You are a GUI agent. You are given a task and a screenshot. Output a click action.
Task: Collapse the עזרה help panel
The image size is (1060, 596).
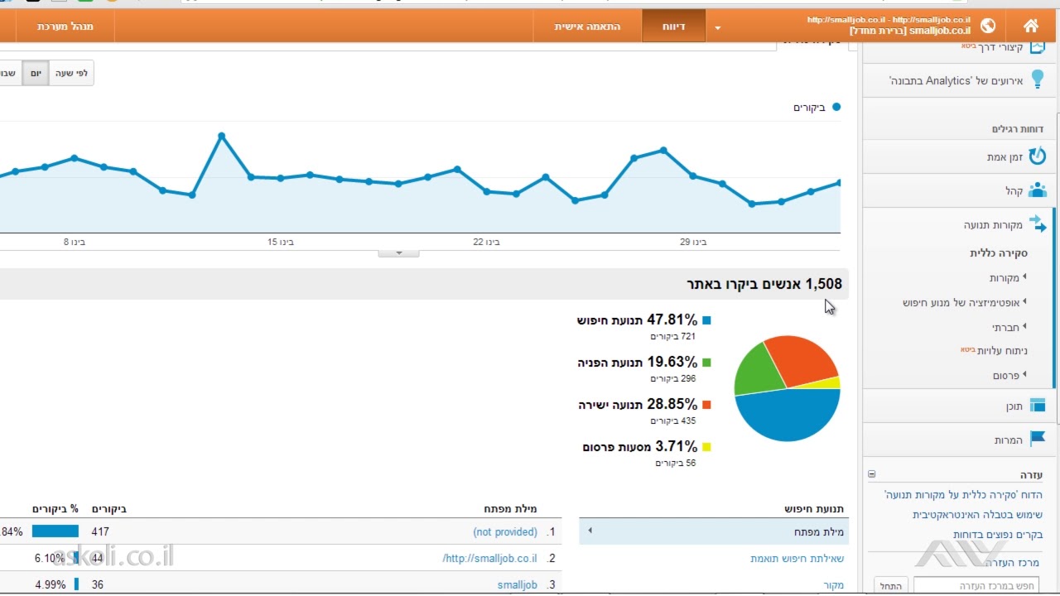(871, 474)
